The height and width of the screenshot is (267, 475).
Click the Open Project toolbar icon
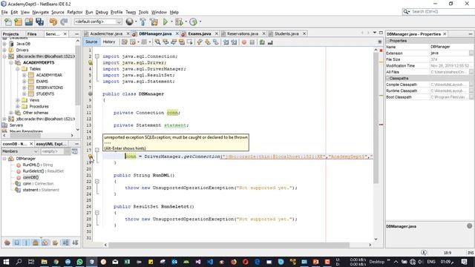pos(29,22)
